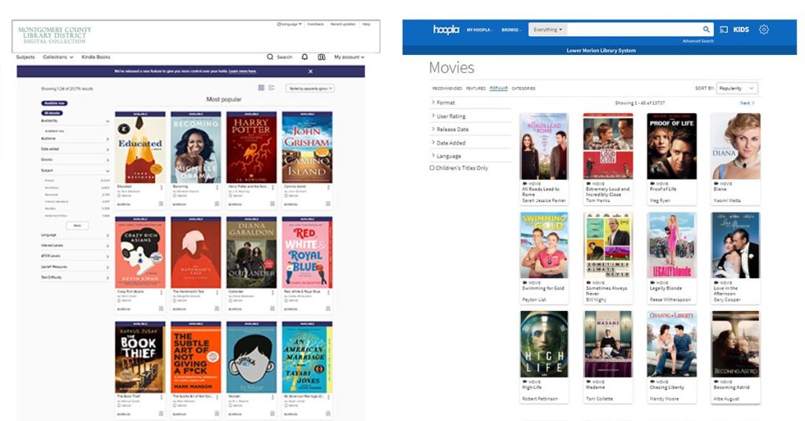
Task: Go to Next page of movies
Action: 747,103
